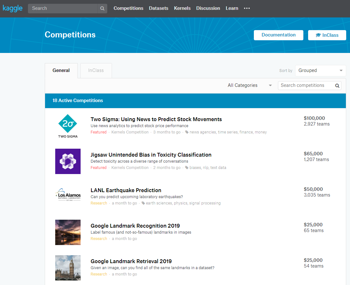The image size is (350, 285).
Task: Open the Landmark Retrieval Big Ben thumbnail
Action: pos(68,268)
